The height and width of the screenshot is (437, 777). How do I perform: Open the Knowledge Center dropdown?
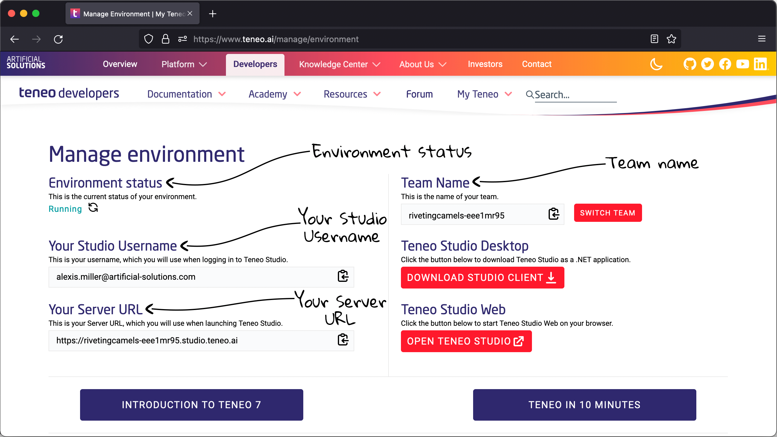[x=339, y=64]
